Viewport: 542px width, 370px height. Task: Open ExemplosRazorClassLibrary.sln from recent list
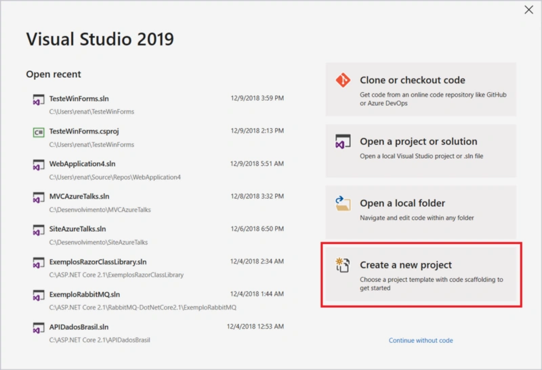coord(159,268)
